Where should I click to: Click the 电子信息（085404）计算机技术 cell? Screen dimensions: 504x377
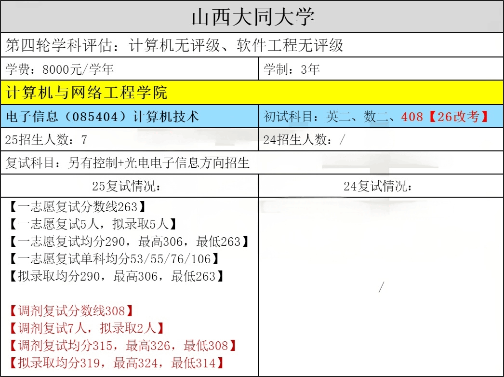pyautogui.click(x=102, y=117)
